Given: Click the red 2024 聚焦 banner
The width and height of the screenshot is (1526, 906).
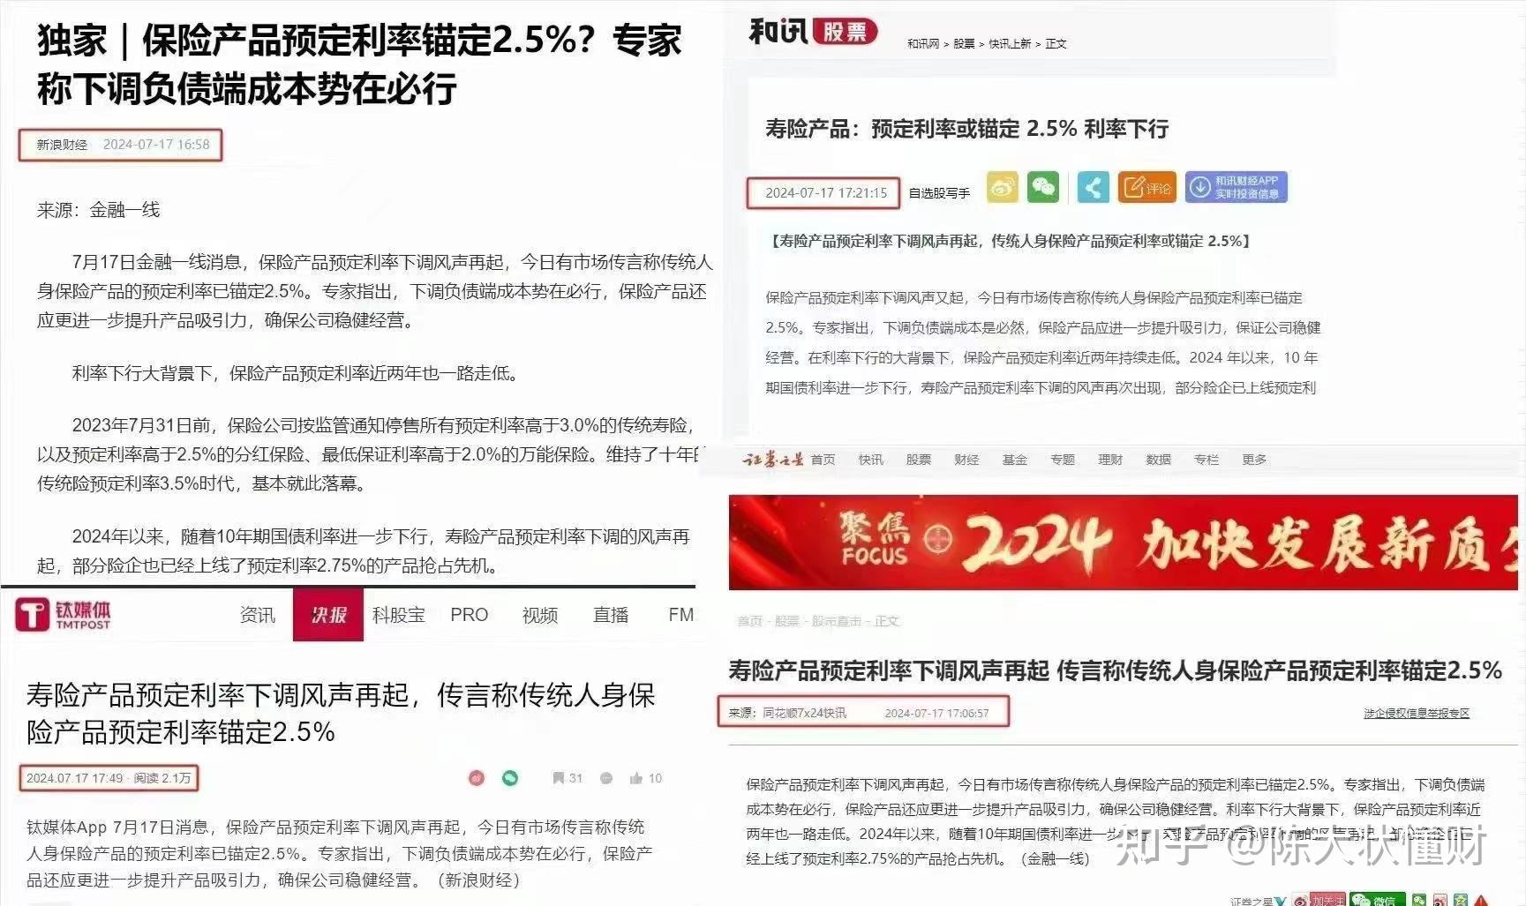Looking at the screenshot, I should tap(1121, 543).
